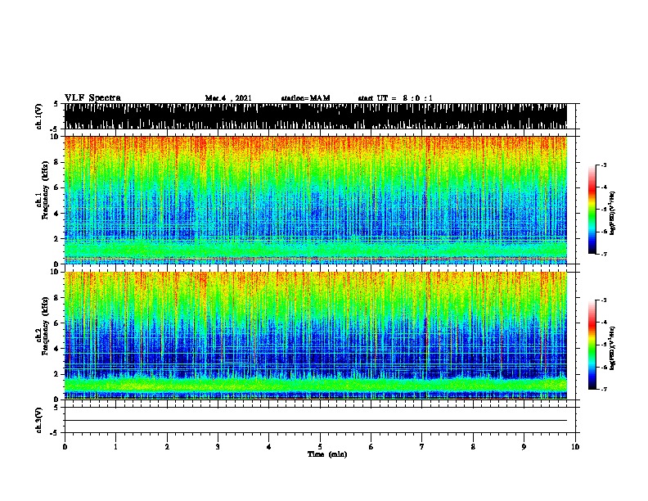
Task: Select the "start UT = 8 : 0 : 1" text
Action: tap(395, 98)
